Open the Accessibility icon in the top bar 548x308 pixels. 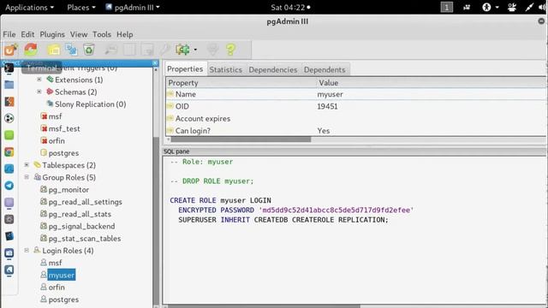point(486,7)
